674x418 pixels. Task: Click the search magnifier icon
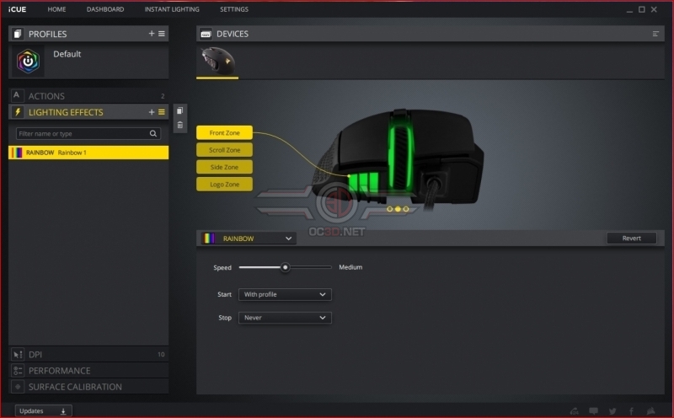pos(153,134)
